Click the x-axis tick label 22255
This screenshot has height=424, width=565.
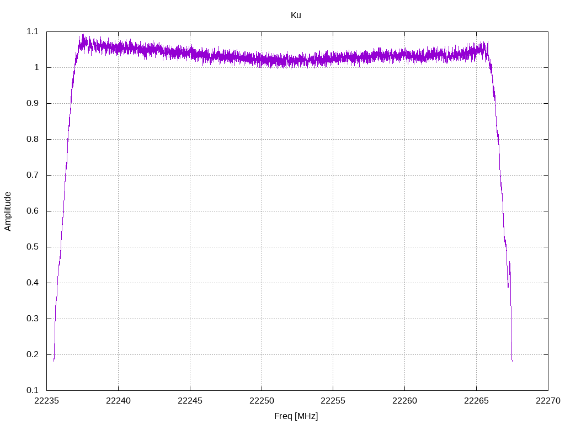[x=333, y=401]
